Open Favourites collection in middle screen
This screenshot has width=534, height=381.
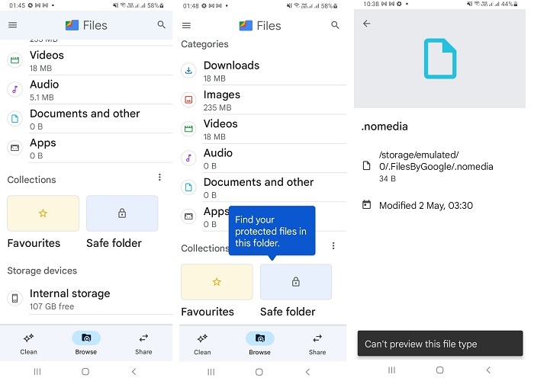tap(217, 282)
